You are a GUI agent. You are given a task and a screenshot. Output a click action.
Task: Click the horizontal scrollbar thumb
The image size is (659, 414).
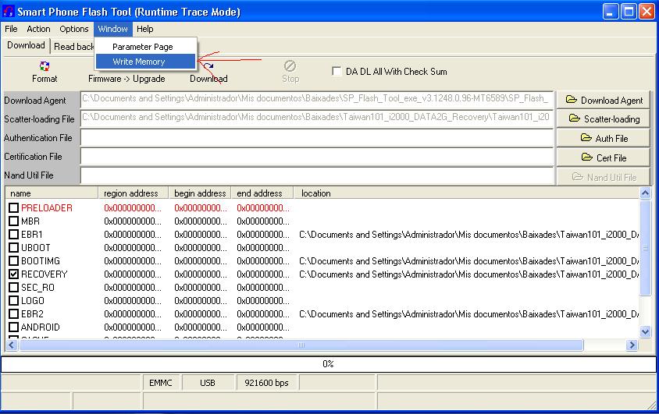click(x=301, y=345)
